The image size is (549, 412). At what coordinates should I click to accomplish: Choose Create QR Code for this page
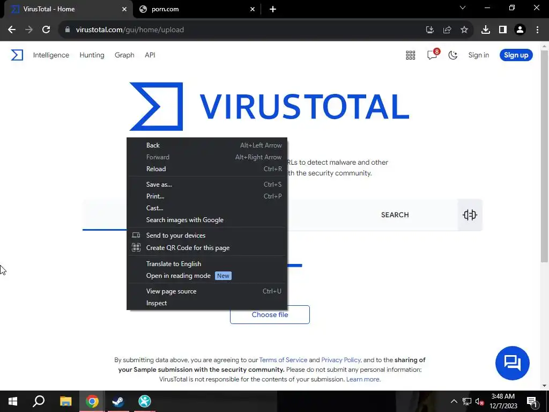tap(207, 248)
